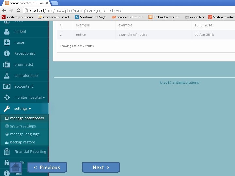
Task: Open the blue S Single bookmark
Action: coord(90,17)
